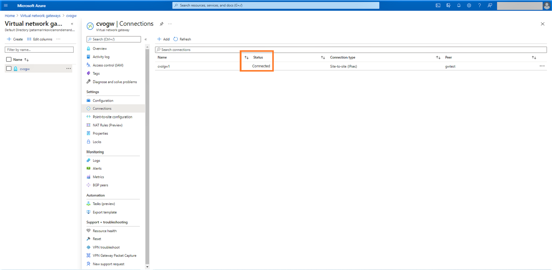Viewport: 552px width, 270px height.
Task: Click the user account avatar
Action: pyautogui.click(x=547, y=6)
